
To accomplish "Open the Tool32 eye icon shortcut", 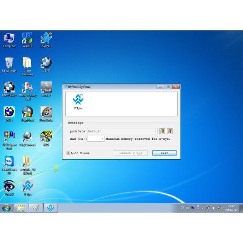I will click(x=9, y=188).
